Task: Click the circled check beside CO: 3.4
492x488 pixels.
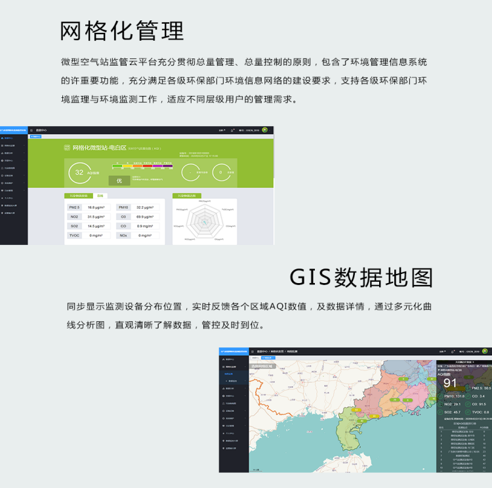Action: pos(468,396)
